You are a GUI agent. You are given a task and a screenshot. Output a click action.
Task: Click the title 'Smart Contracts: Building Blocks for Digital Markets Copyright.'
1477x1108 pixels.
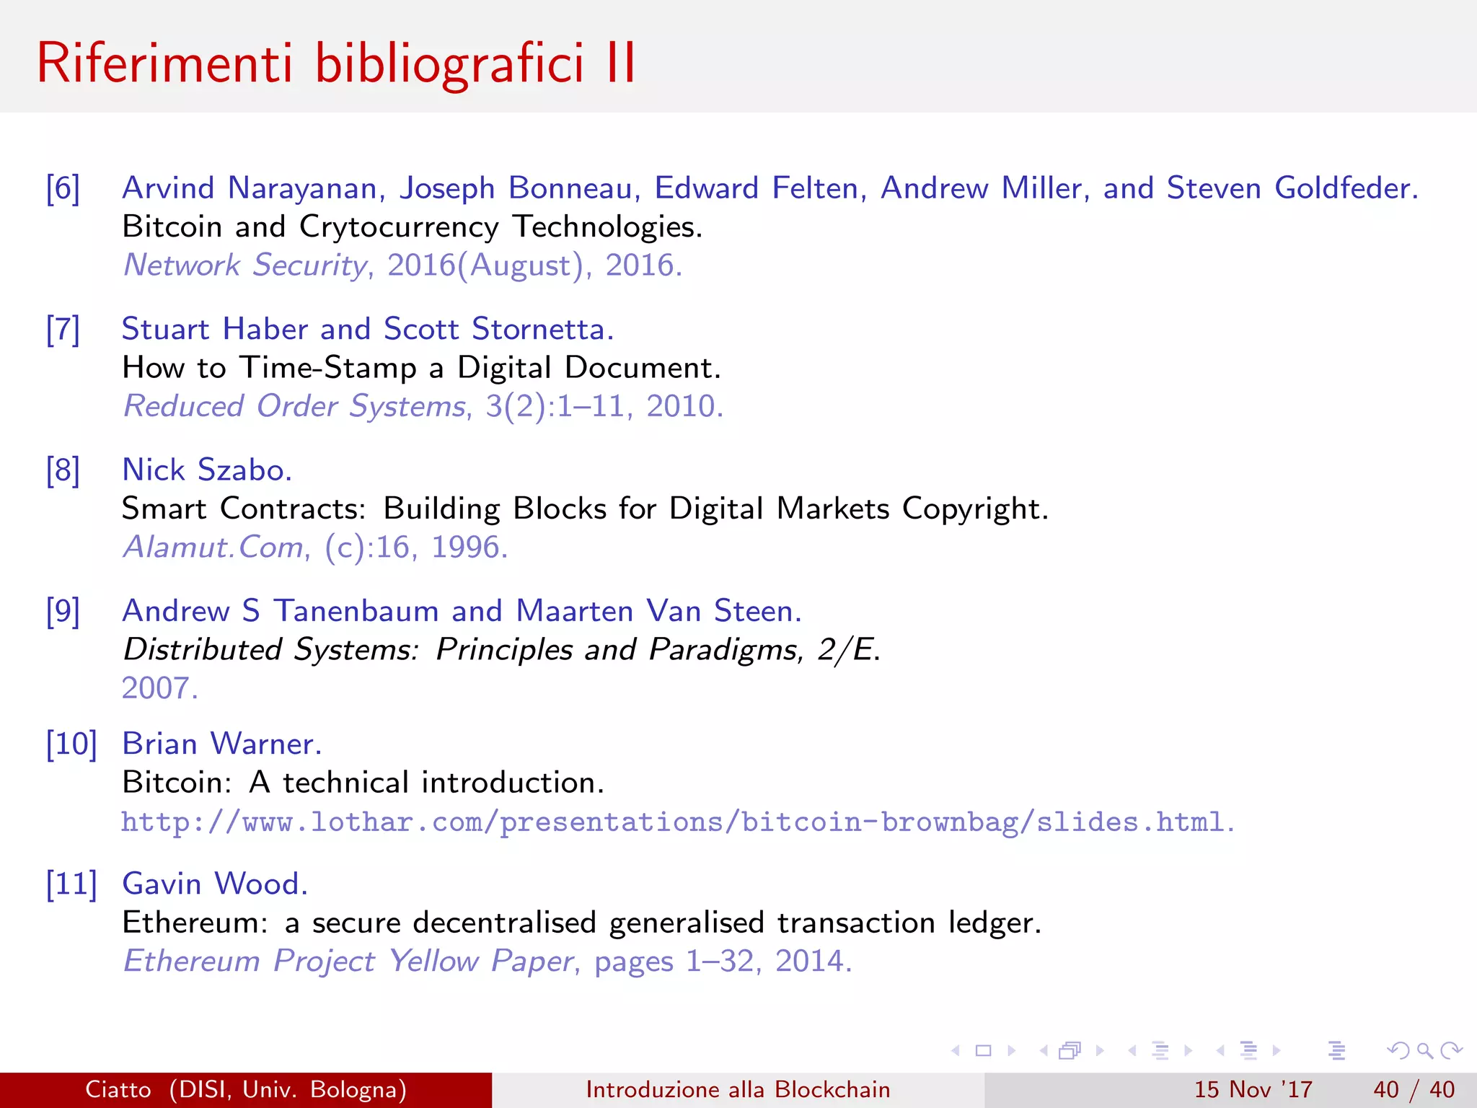586,509
